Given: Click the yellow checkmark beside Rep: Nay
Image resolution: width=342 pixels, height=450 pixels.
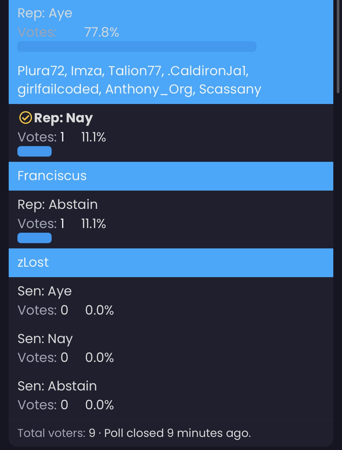Looking at the screenshot, I should (25, 118).
